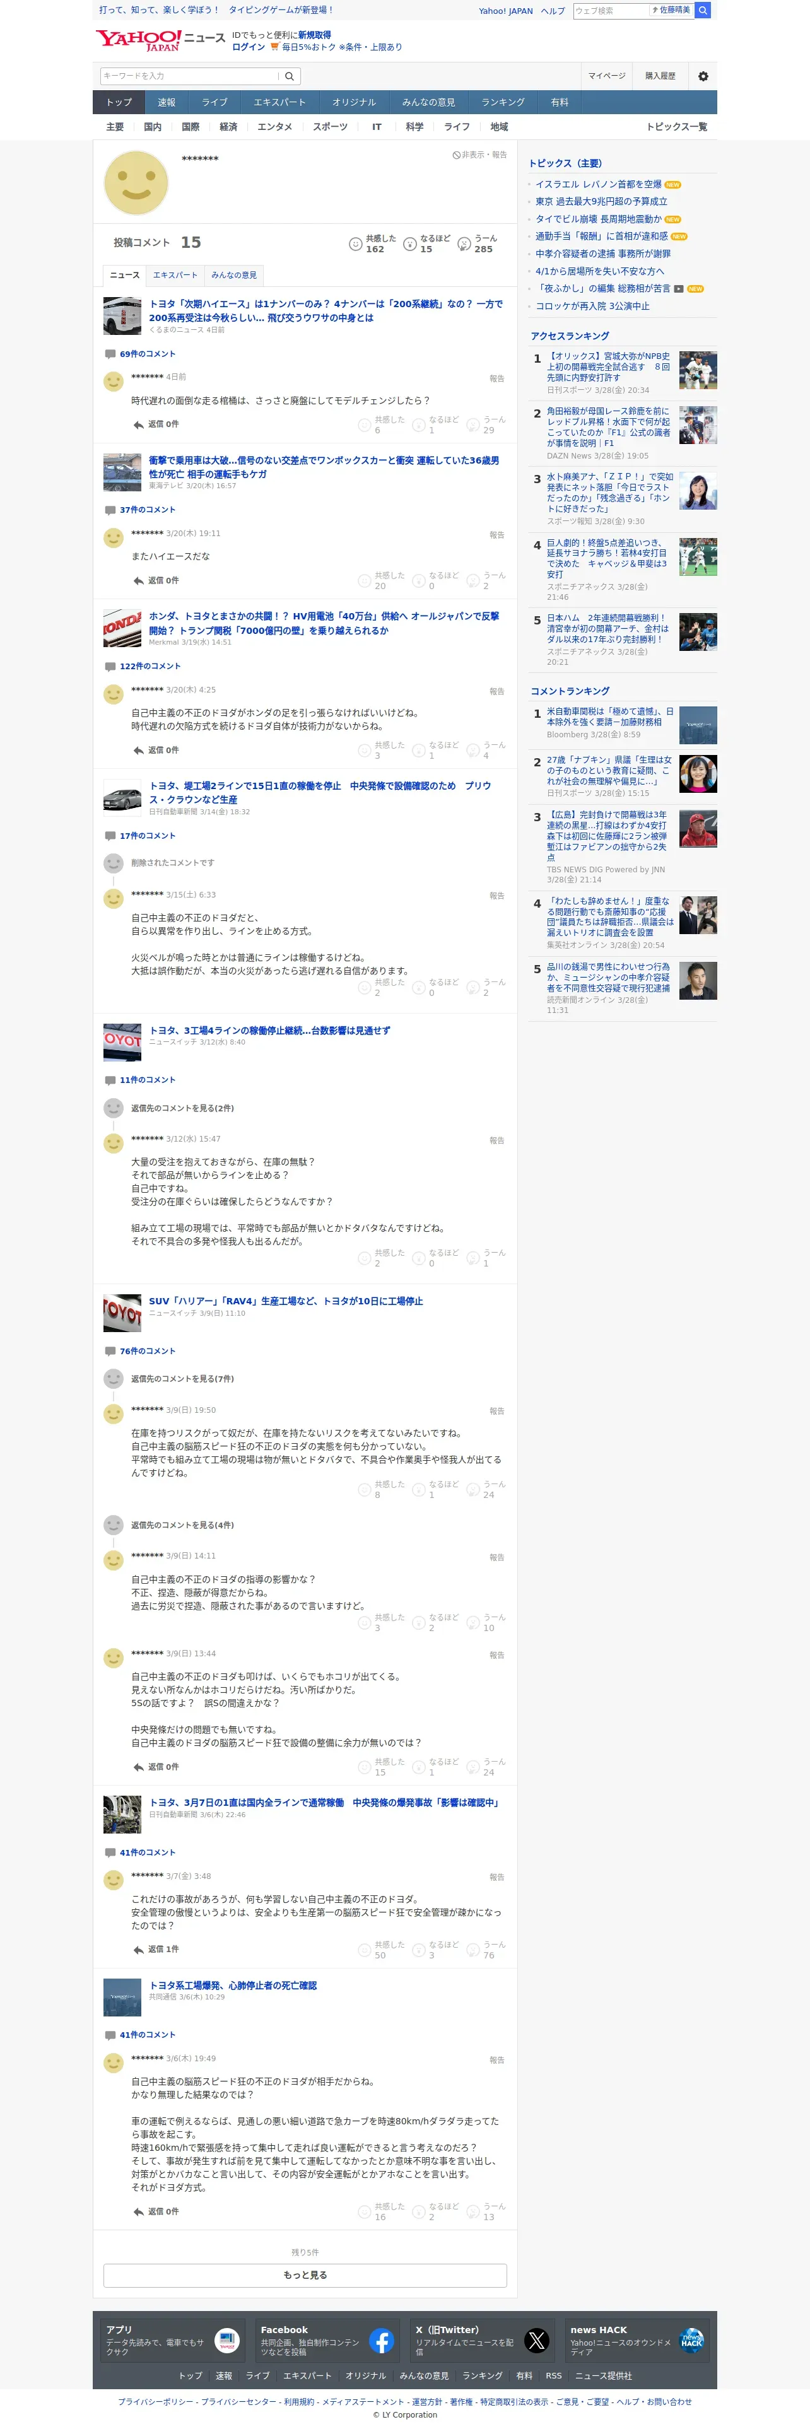Click the ヘルプ link in the header
Image resolution: width=810 pixels, height=2434 pixels.
553,11
